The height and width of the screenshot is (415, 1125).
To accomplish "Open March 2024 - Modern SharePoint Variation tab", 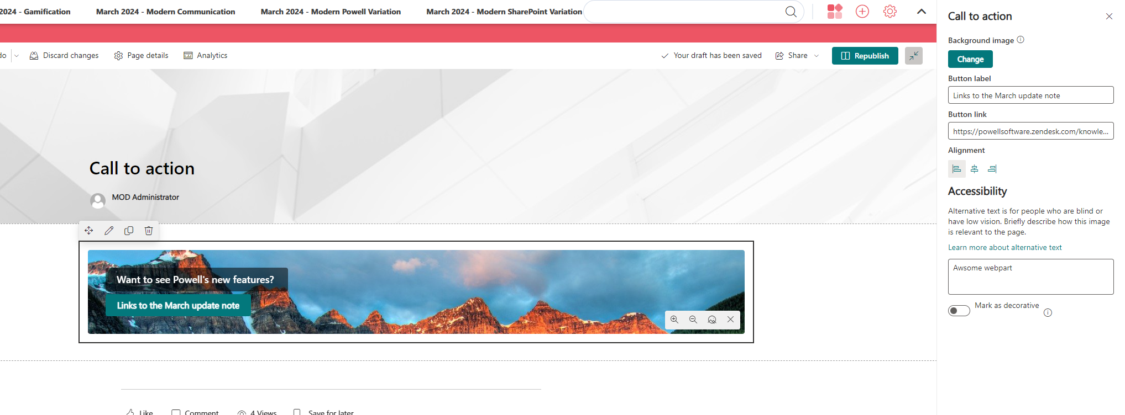I will (504, 12).
